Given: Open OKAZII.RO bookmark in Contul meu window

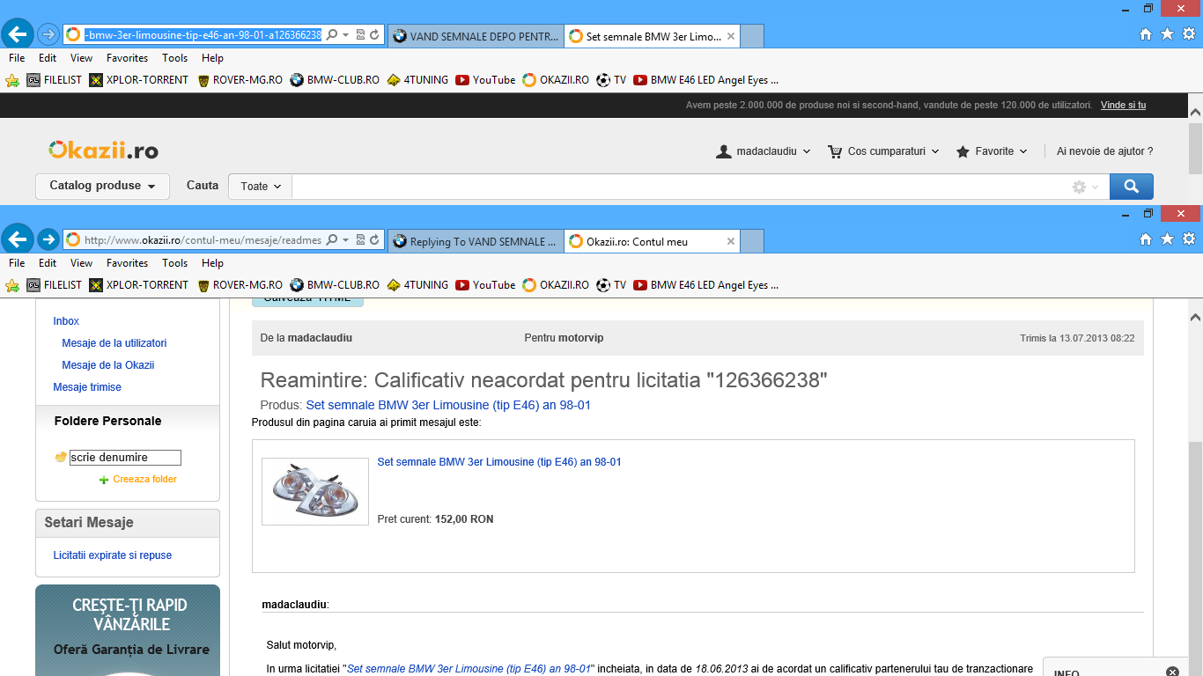Looking at the screenshot, I should (556, 285).
